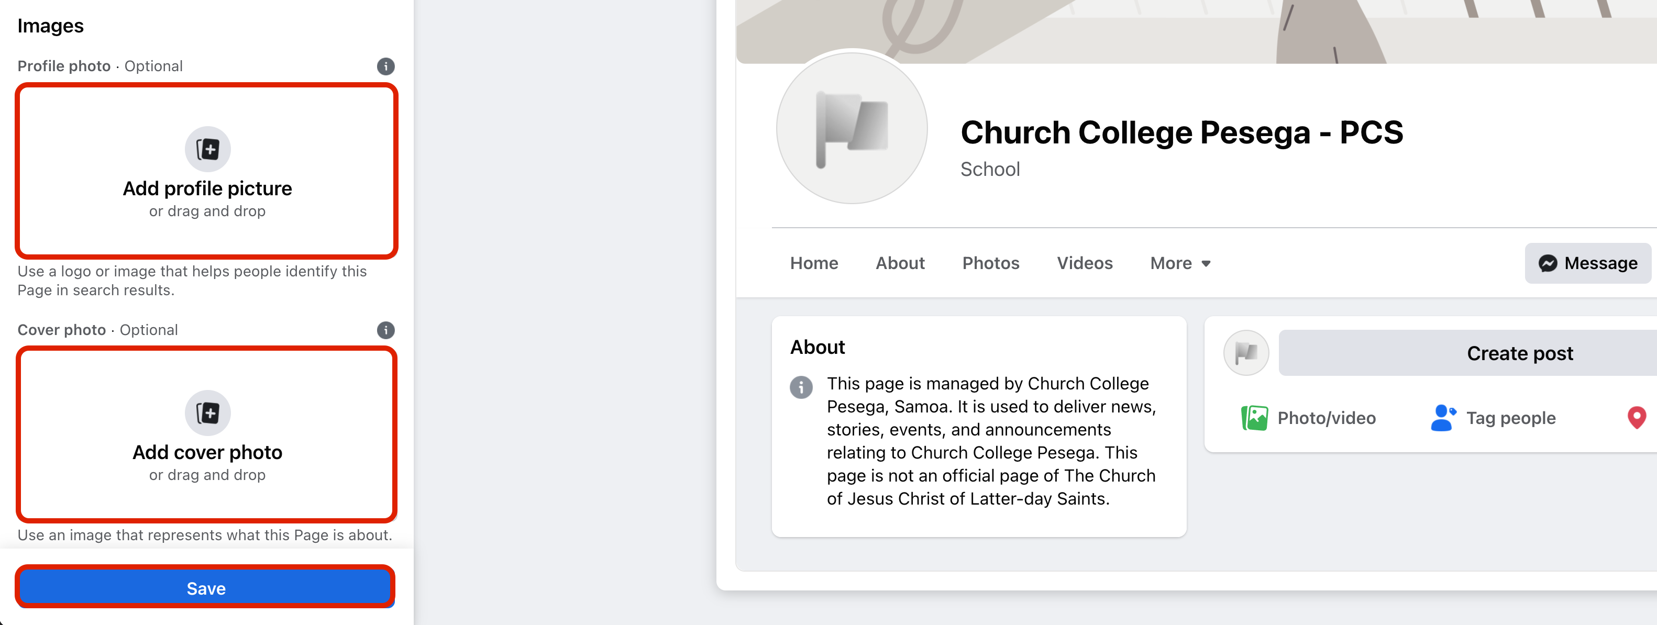Screen dimensions: 1657x625
Task: Open the Videos tab
Action: (x=1084, y=263)
